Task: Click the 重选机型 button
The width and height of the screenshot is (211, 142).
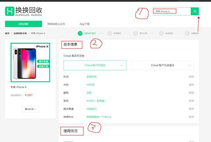Action: (x=30, y=109)
